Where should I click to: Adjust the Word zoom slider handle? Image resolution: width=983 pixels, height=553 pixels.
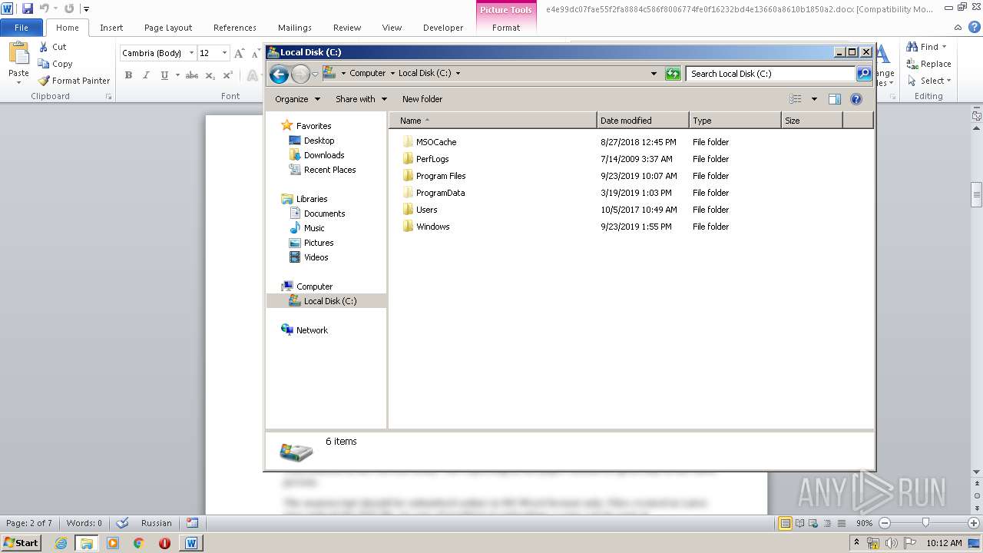pyautogui.click(x=925, y=523)
